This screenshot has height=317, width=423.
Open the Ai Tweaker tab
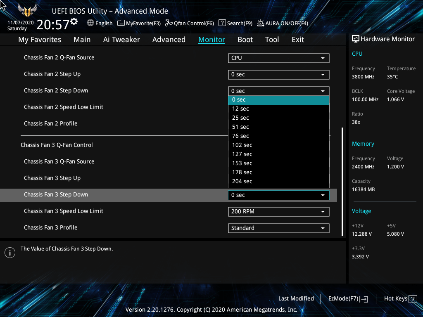(121, 40)
